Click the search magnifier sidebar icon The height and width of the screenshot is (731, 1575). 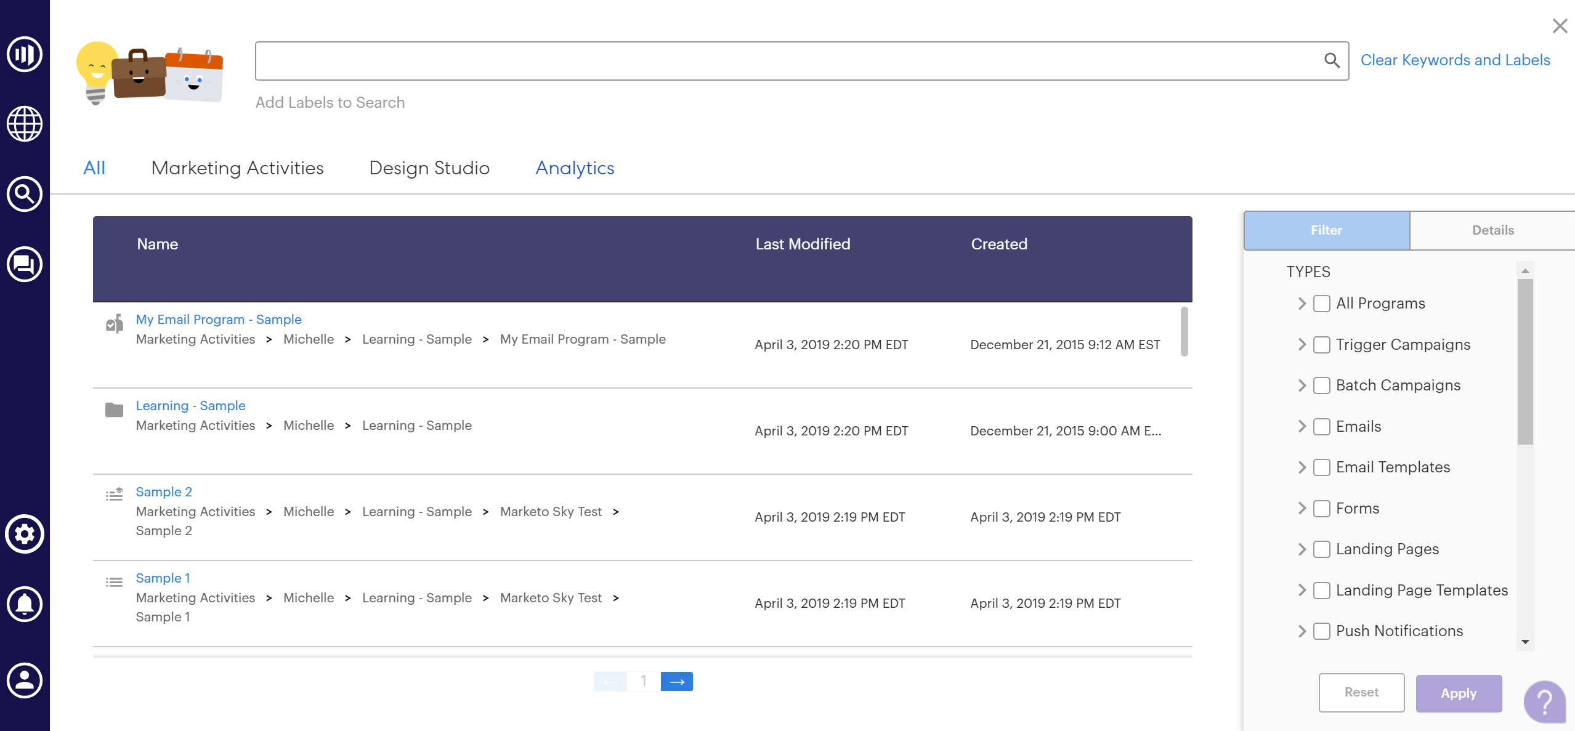pos(25,195)
